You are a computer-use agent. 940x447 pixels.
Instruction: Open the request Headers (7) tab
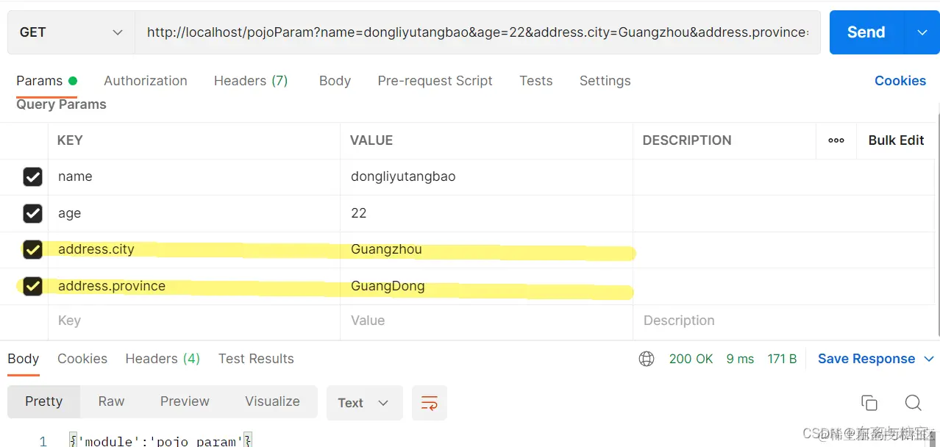(x=251, y=81)
